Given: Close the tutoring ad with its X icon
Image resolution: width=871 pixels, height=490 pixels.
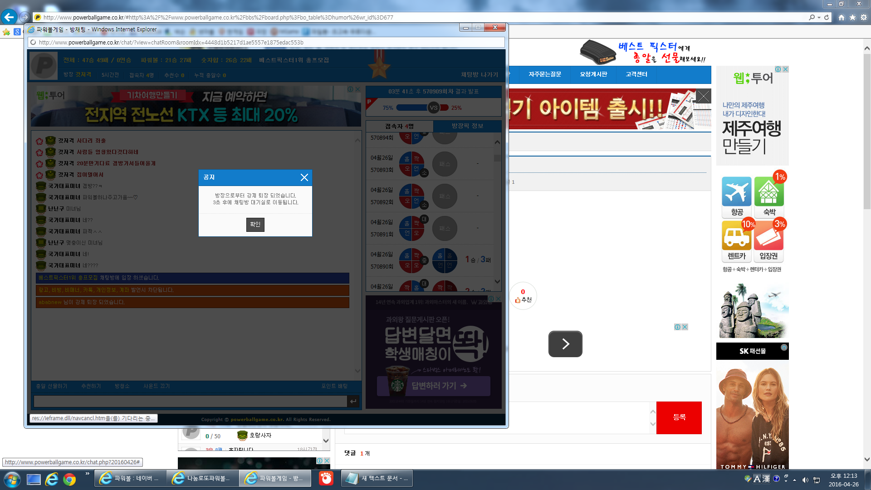Looking at the screenshot, I should 498,299.
